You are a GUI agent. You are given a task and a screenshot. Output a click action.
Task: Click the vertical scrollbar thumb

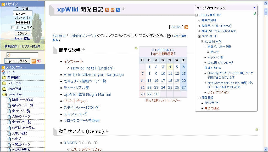pos(266,12)
